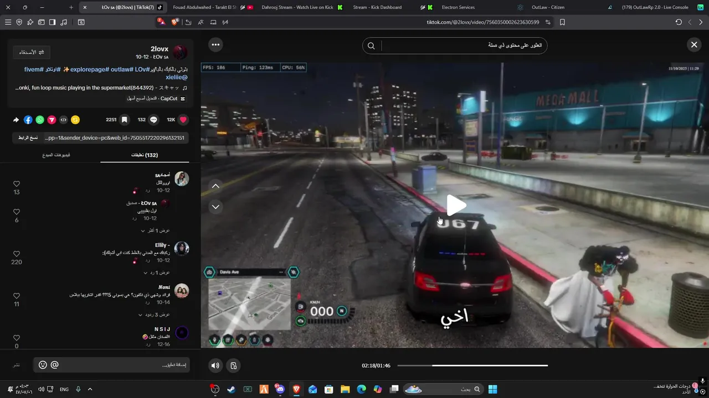The width and height of the screenshot is (709, 398).
Task: Reload the page with the refresh icon
Action: 679,22
